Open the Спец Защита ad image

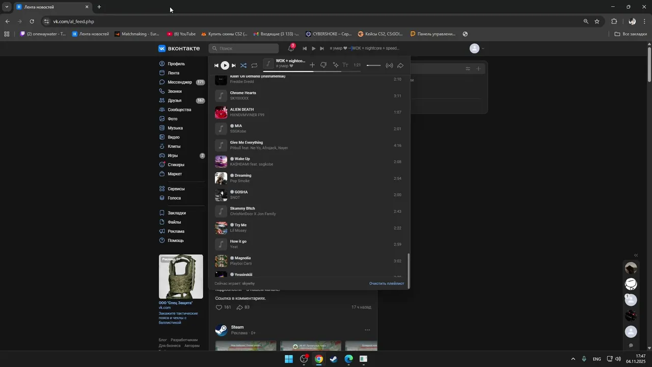(x=181, y=277)
